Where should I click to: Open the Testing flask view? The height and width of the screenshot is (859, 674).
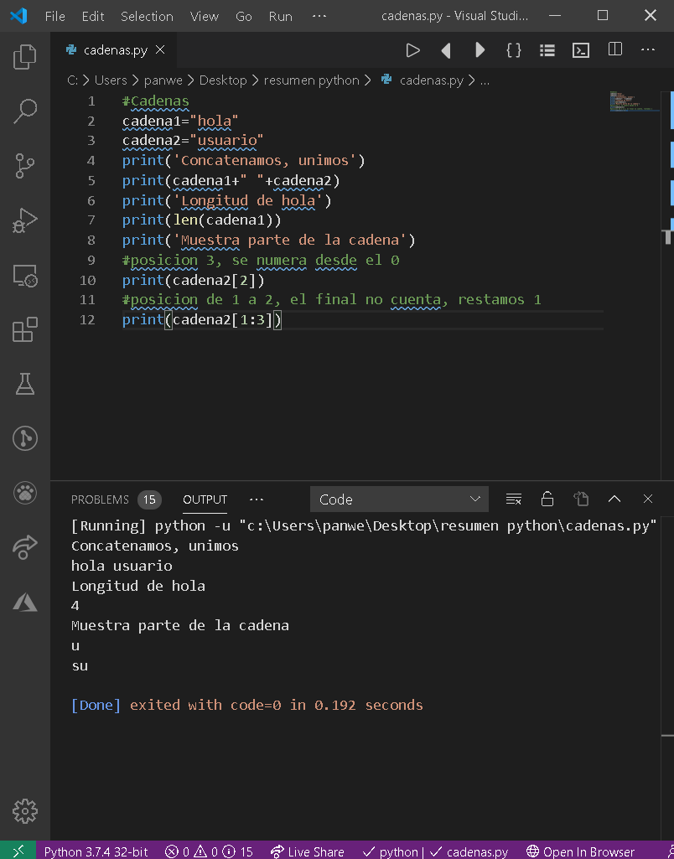click(x=24, y=384)
